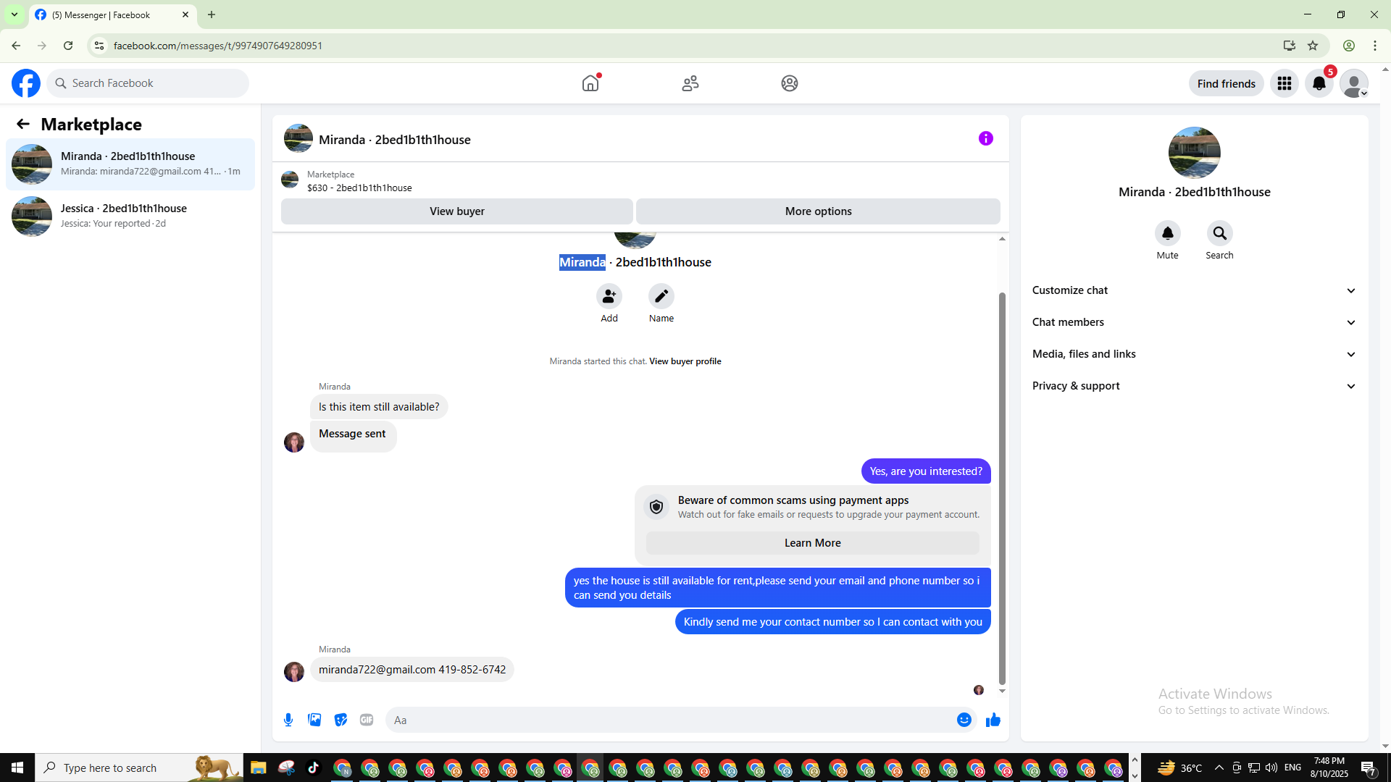
Task: Open the GIF picker icon
Action: click(367, 720)
